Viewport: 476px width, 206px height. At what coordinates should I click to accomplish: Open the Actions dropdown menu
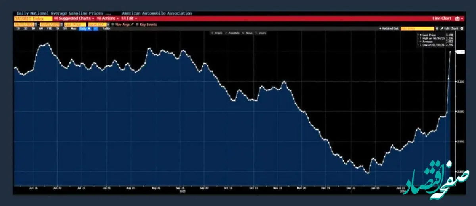[x=107, y=19]
